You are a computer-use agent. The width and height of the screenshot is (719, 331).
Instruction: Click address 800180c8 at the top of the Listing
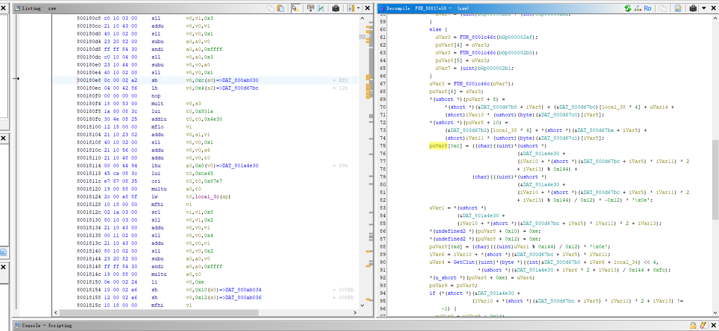pyautogui.click(x=89, y=18)
